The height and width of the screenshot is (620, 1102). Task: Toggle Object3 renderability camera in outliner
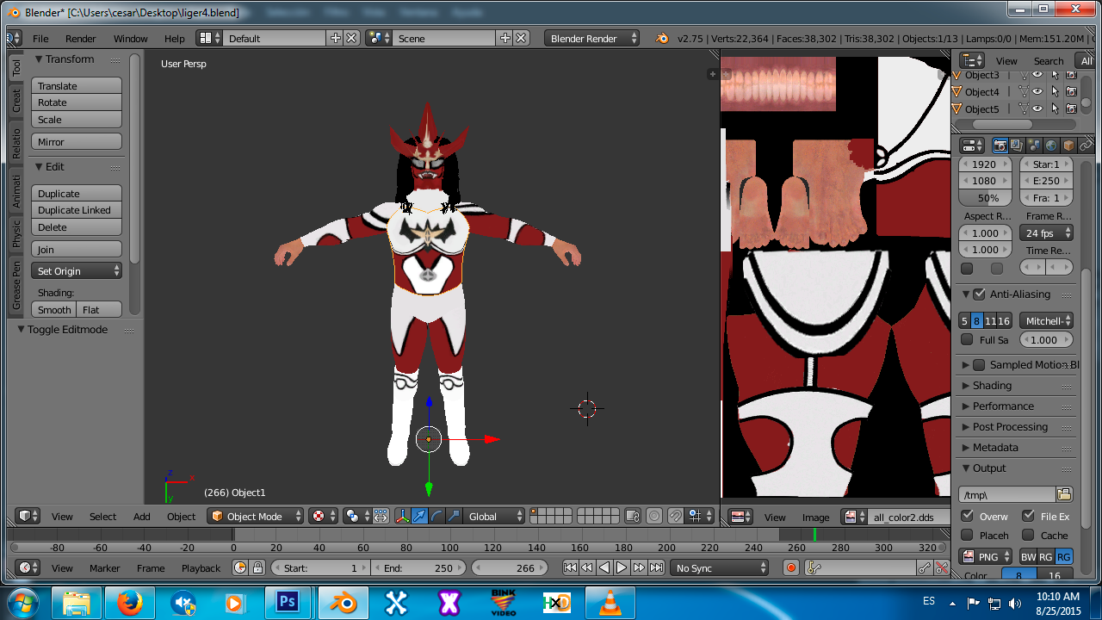1071,74
